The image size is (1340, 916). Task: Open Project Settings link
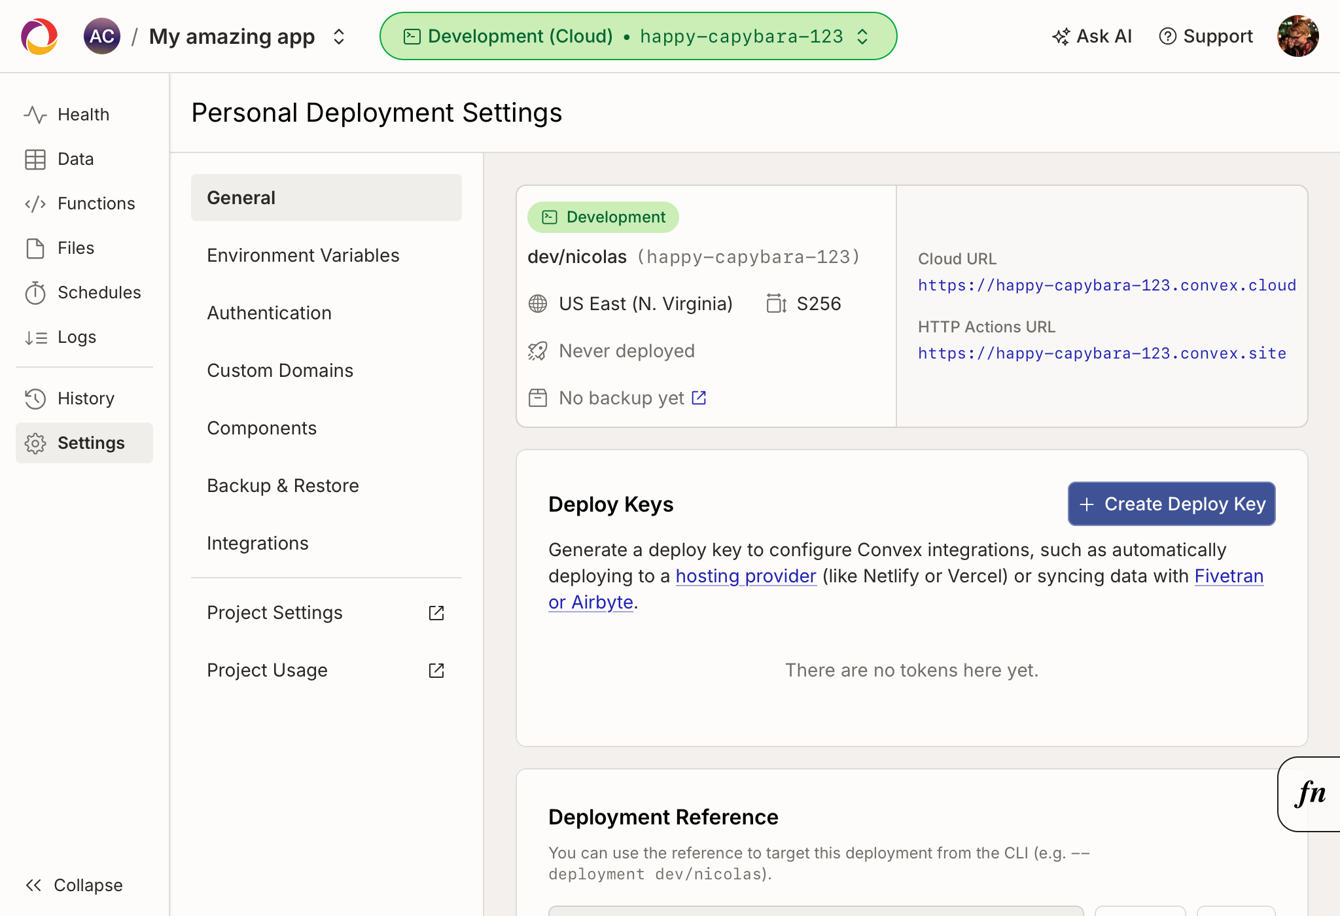pos(326,612)
